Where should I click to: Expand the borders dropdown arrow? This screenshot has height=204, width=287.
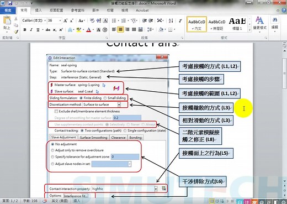pos(174,29)
